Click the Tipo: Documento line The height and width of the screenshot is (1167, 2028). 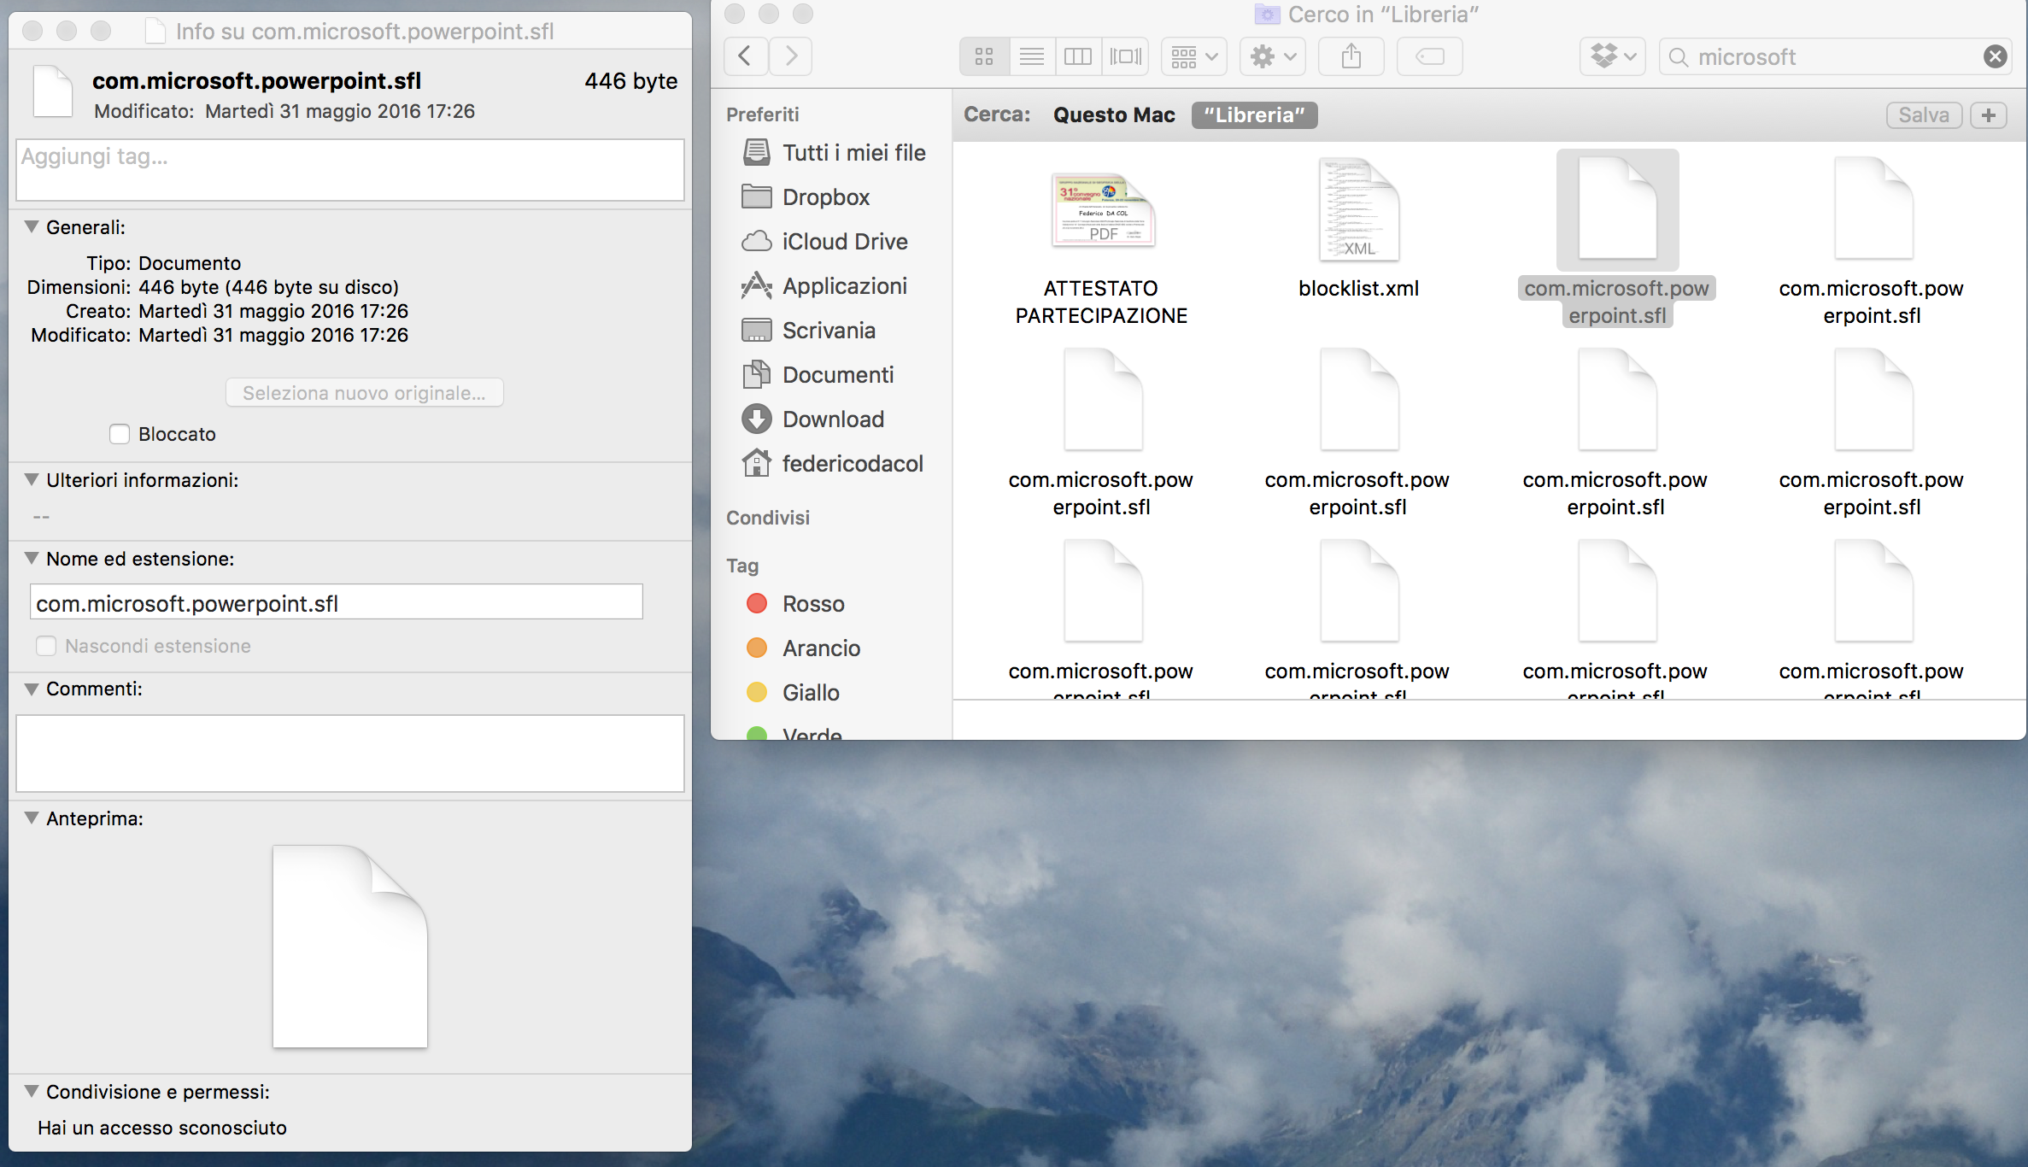164,263
